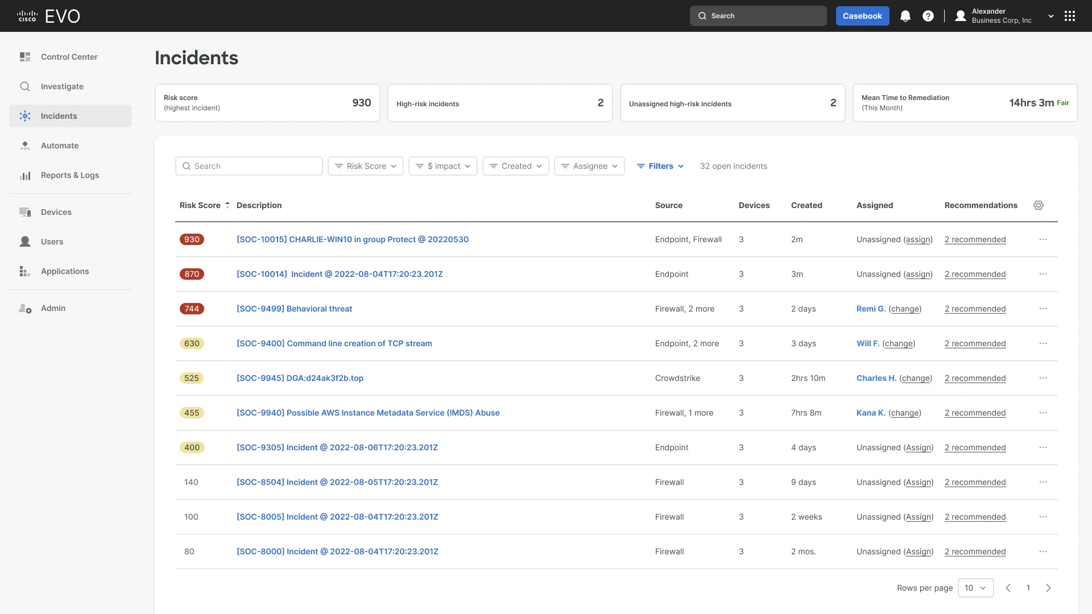Click the Casebook button

point(862,16)
